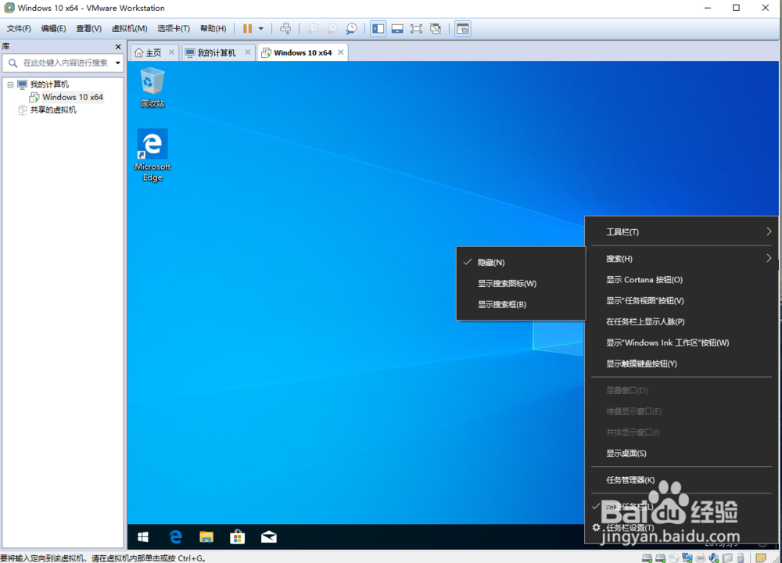
Task: Close the Windows 10 x64 tab
Action: pyautogui.click(x=341, y=52)
